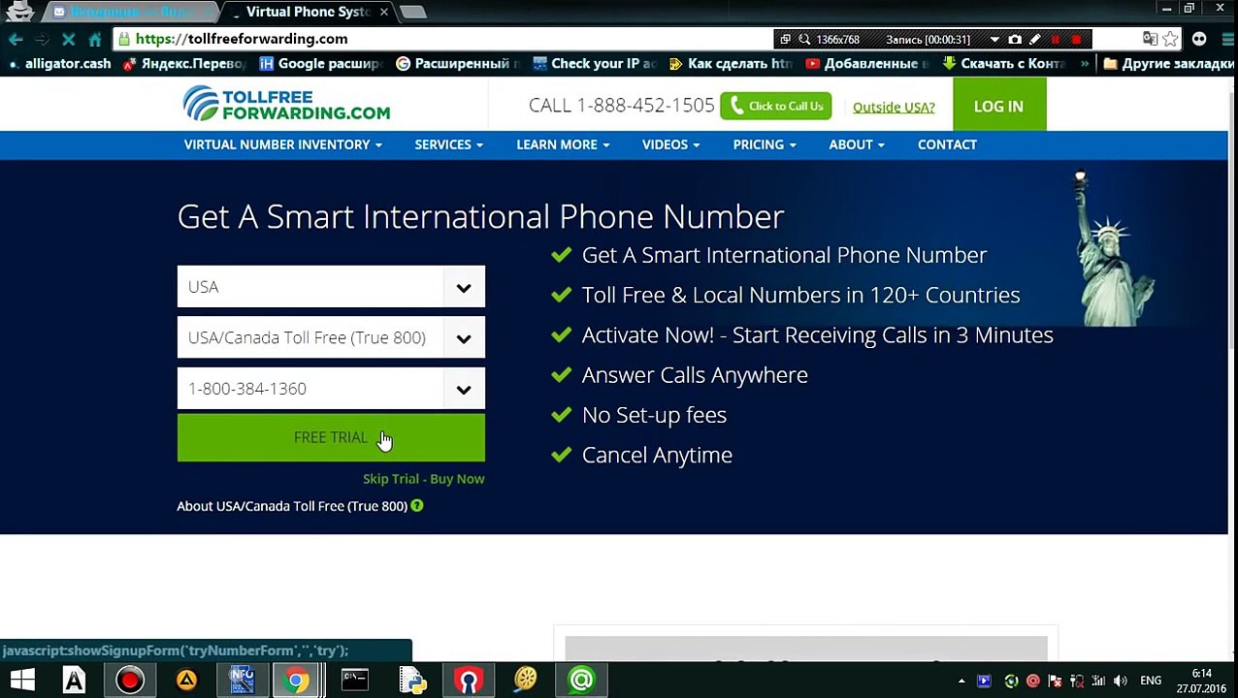
Task: Click the browser home icon
Action: point(95,39)
